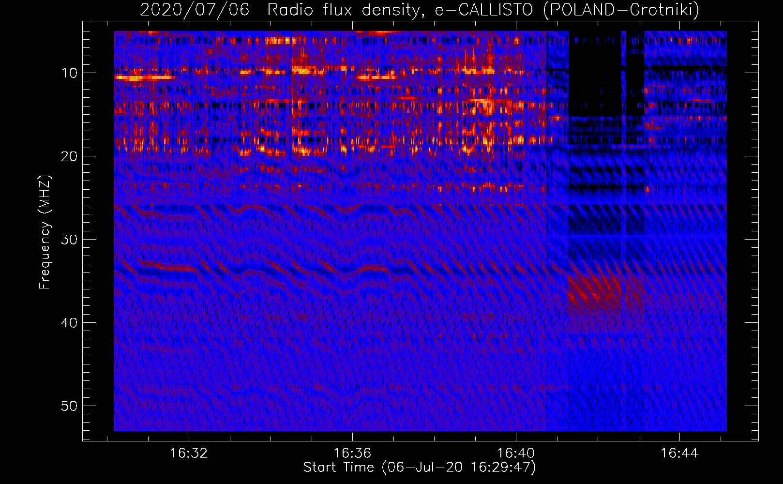Click the date "2020/07/06" in the title
Image resolution: width=783 pixels, height=484 pixels.
(195, 10)
